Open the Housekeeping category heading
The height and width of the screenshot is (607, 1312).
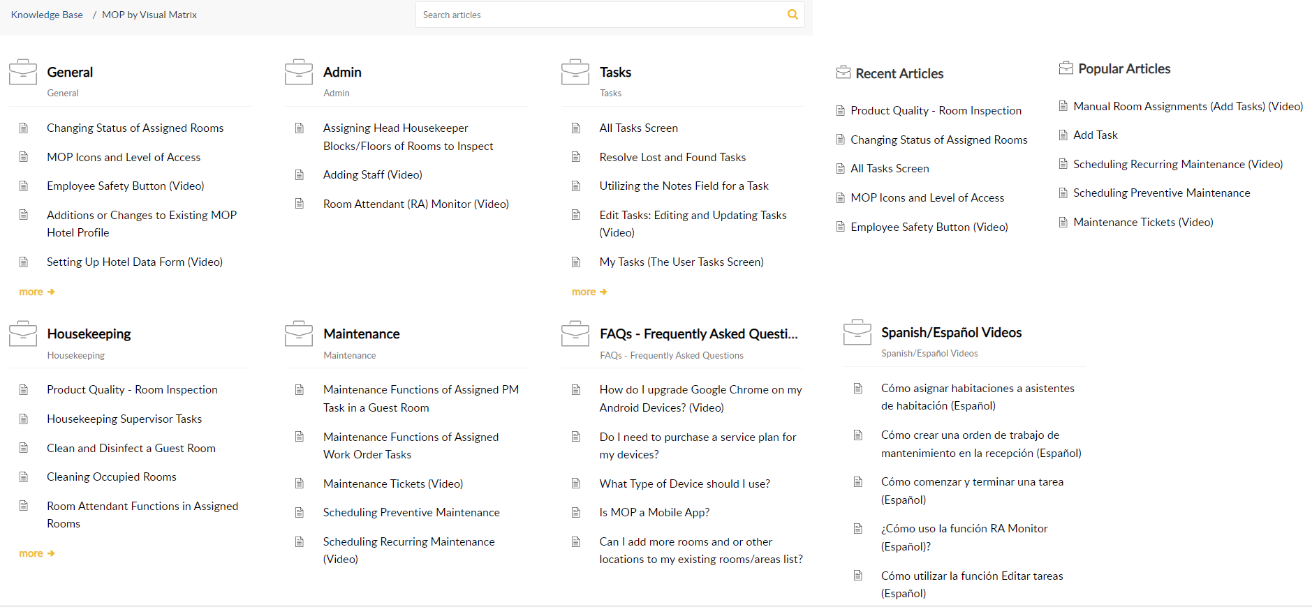click(x=89, y=334)
